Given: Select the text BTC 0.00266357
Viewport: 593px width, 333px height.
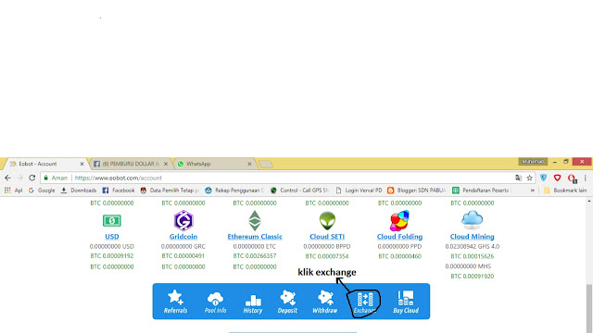Looking at the screenshot, I should (255, 256).
